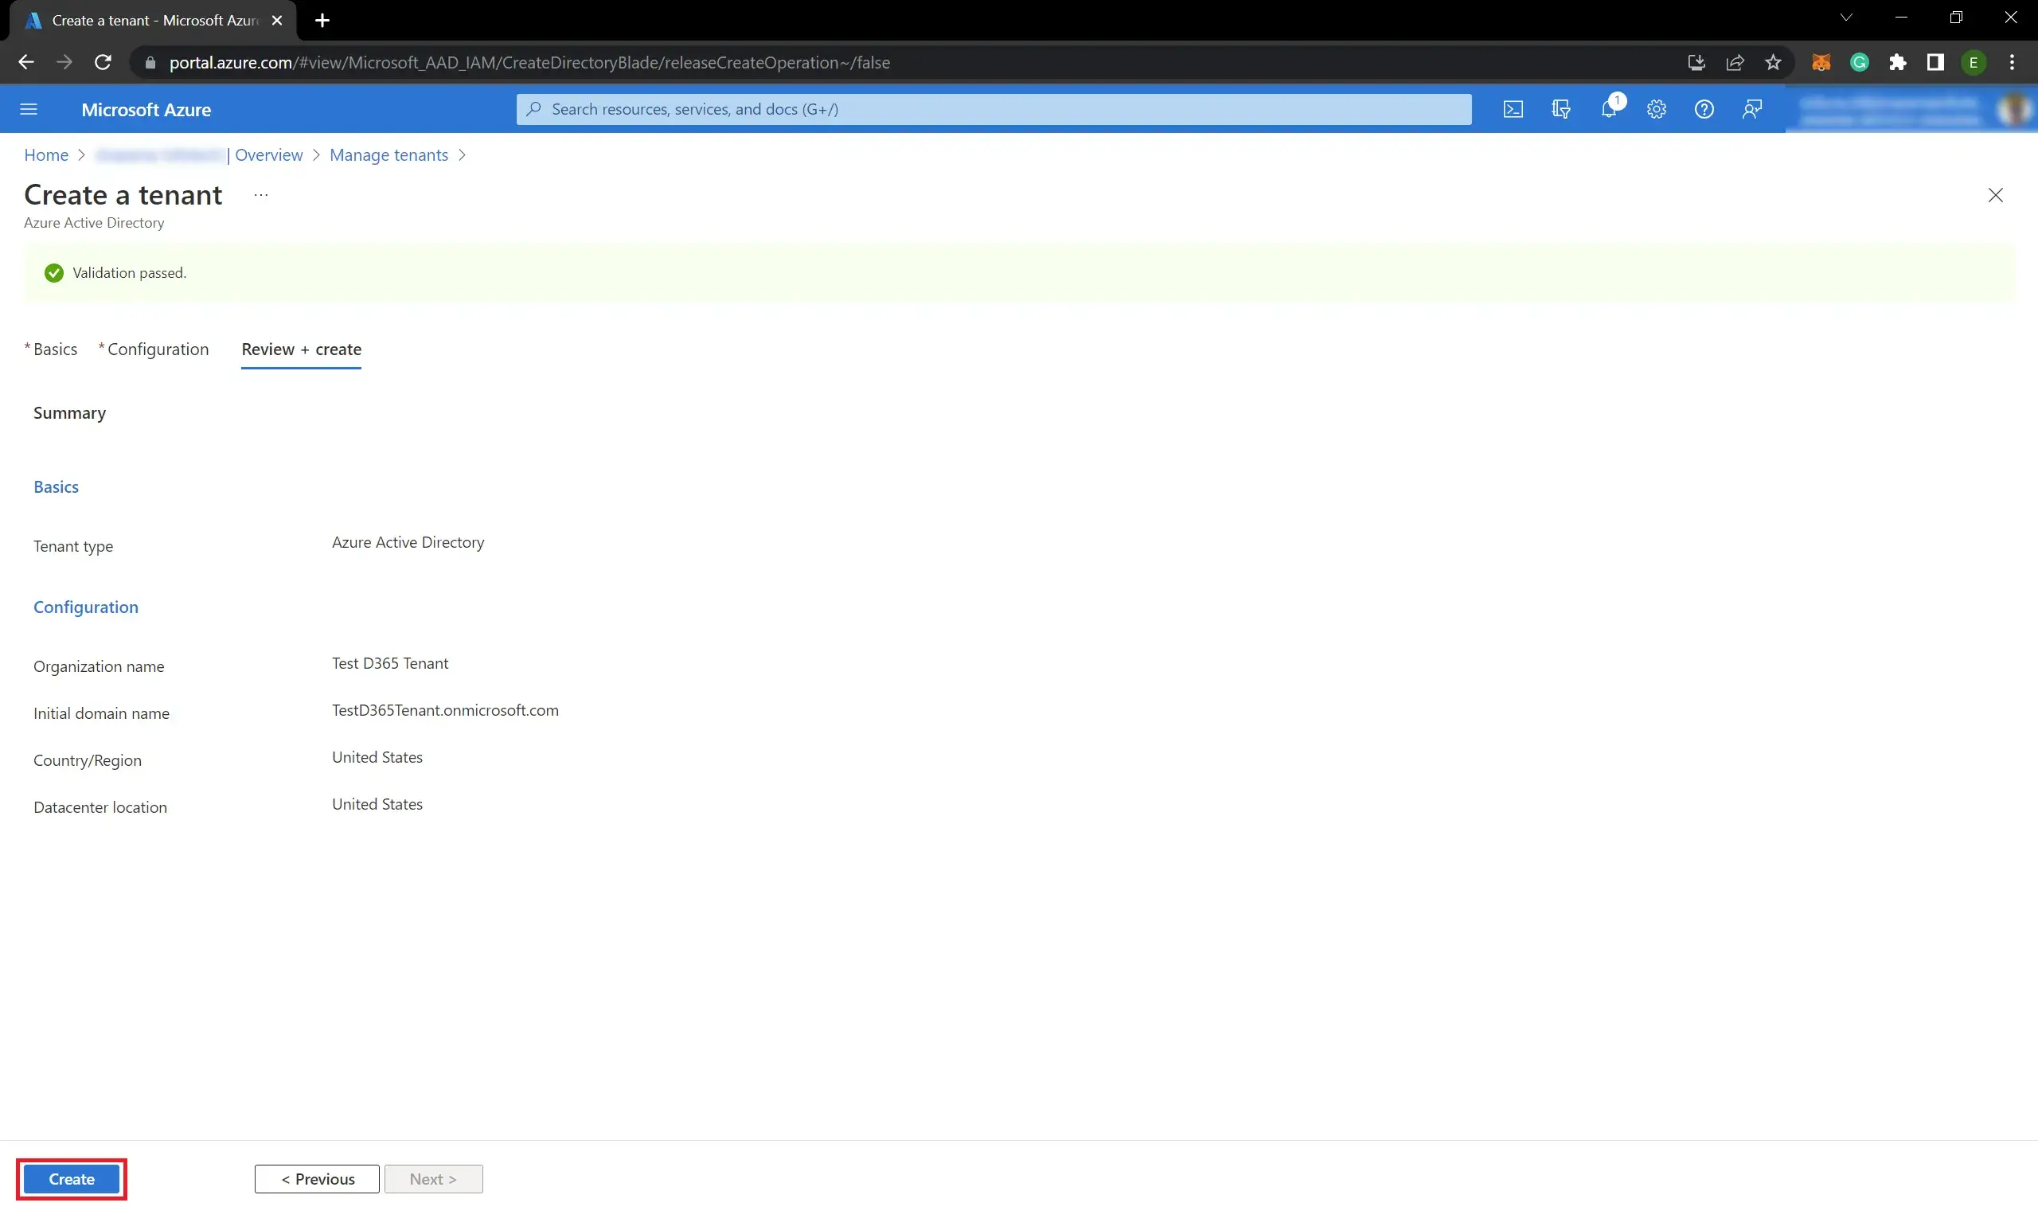
Task: Open the Manage tenants breadcrumb
Action: [x=389, y=155]
